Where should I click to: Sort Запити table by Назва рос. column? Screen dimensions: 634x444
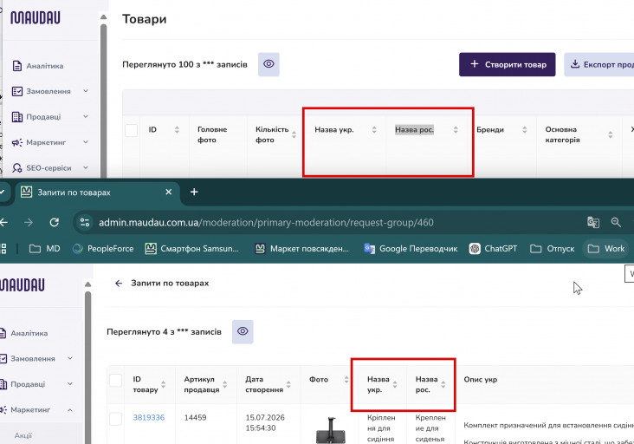443,384
